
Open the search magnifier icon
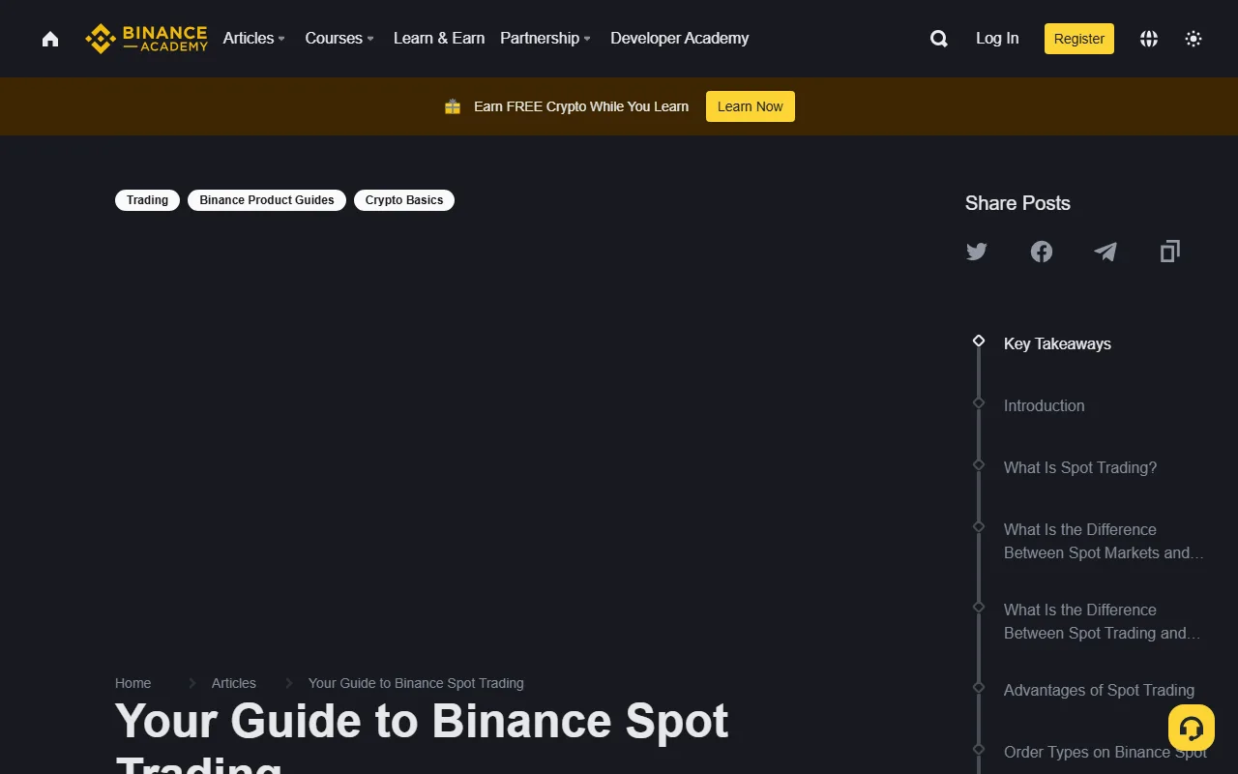938,39
